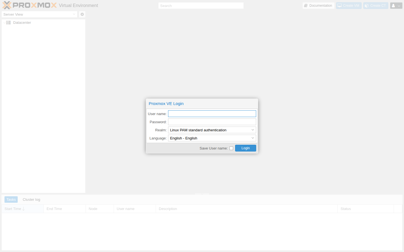Click the Datacenter server icon

pos(8,22)
